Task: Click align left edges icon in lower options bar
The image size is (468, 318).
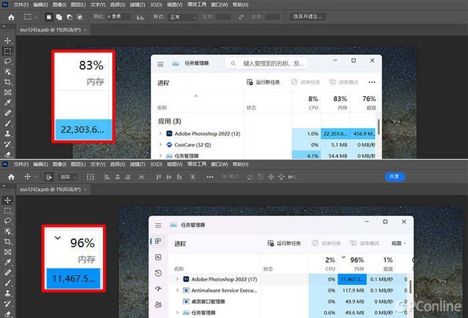Action: [107, 177]
